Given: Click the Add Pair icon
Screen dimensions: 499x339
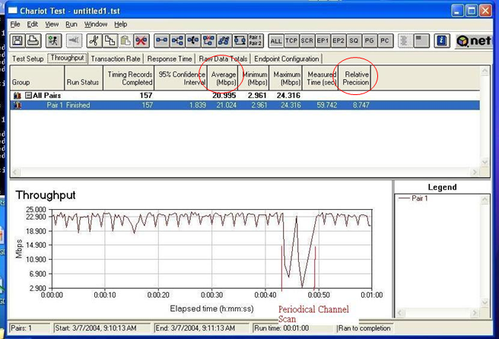Looking at the screenshot, I should coord(162,41).
